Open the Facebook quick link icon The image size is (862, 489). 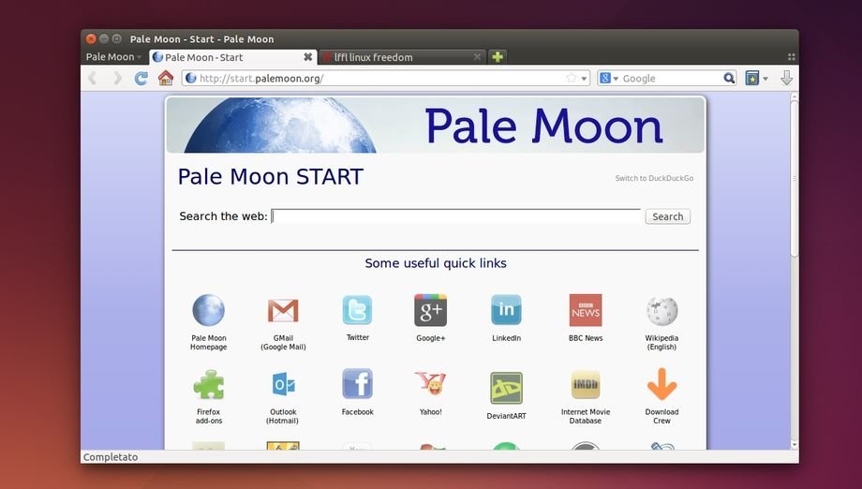[357, 383]
